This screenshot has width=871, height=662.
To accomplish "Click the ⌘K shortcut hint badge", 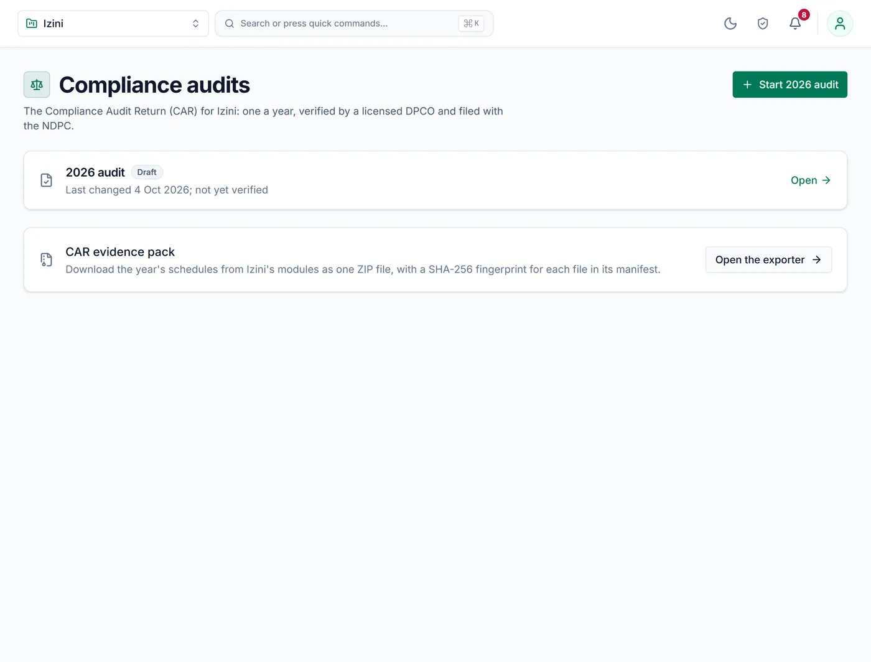I will (471, 24).
